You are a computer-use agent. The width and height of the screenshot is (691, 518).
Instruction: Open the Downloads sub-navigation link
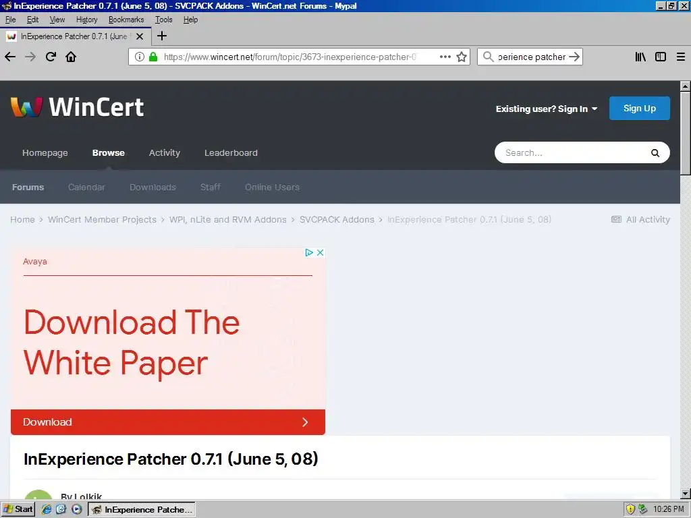tap(153, 188)
